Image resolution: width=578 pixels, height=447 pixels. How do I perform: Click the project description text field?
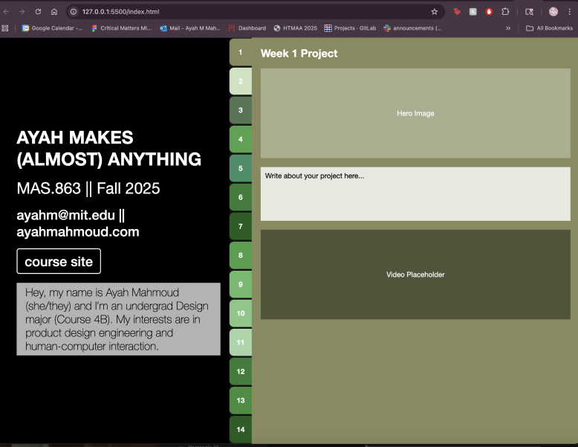pyautogui.click(x=415, y=193)
